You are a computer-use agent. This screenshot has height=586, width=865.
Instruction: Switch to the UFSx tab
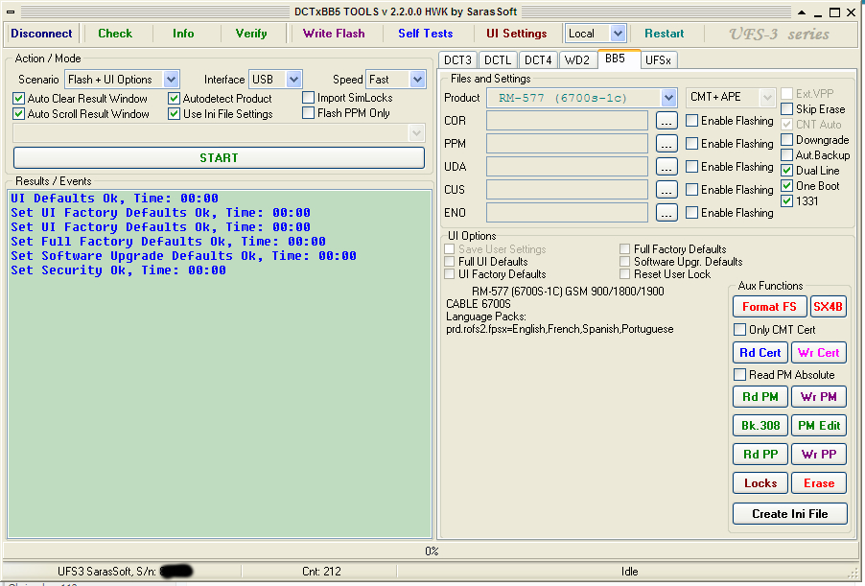click(x=658, y=59)
